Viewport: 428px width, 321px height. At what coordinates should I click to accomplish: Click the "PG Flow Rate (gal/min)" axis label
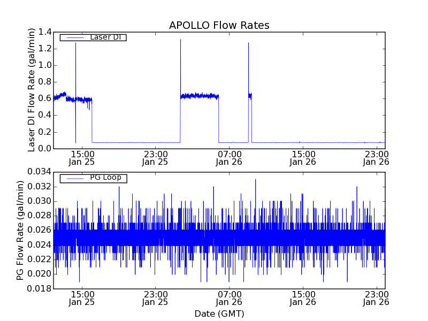tap(20, 231)
